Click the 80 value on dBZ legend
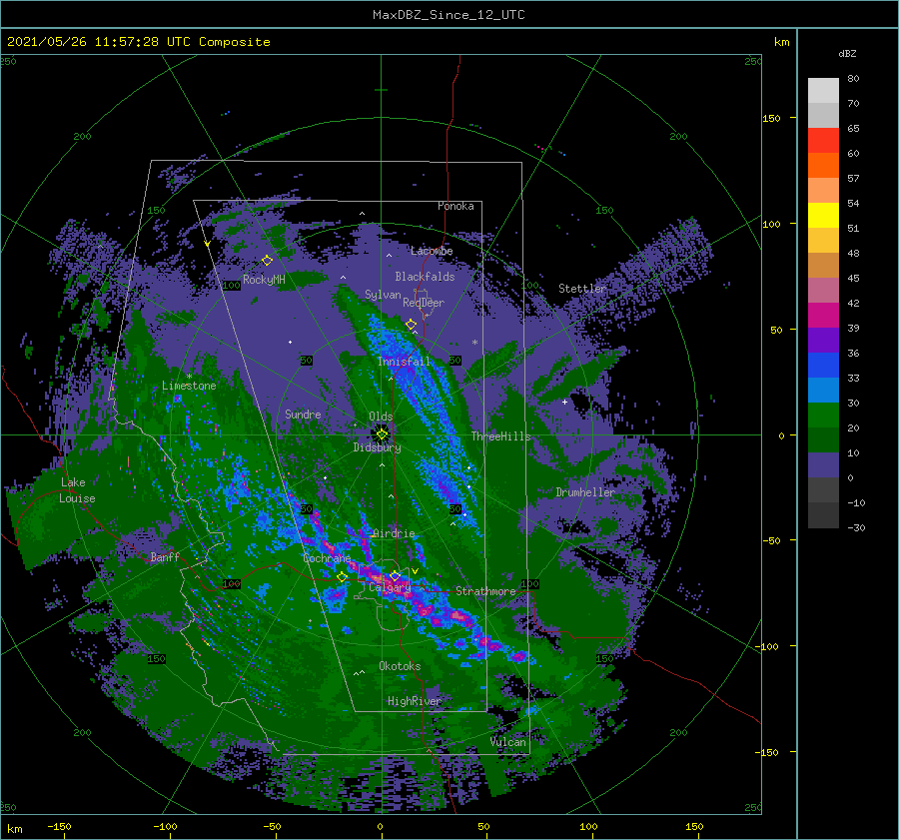The width and height of the screenshot is (899, 840). [x=853, y=79]
